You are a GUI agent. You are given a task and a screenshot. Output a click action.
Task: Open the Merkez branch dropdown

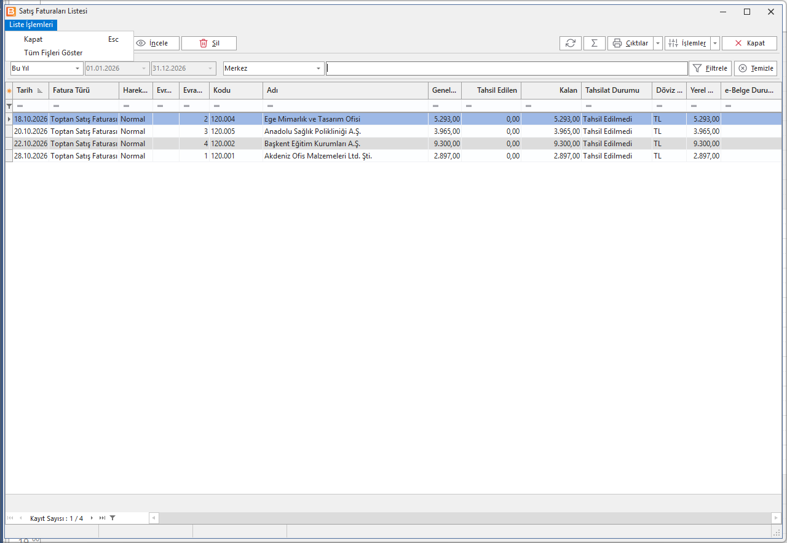tap(274, 68)
